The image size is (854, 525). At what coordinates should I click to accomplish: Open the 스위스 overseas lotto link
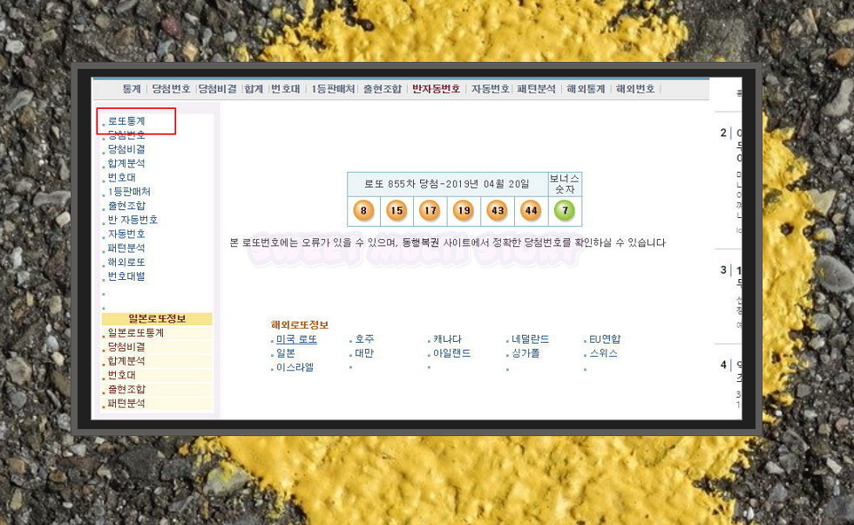coord(603,354)
